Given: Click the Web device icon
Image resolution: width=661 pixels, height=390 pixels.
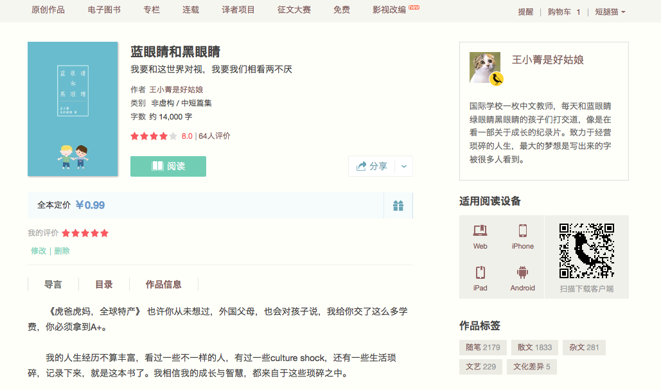Looking at the screenshot, I should point(480,231).
